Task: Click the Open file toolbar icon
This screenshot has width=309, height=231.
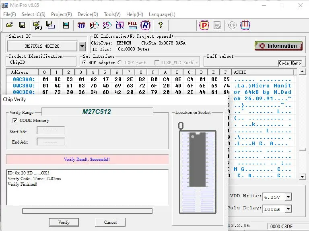Action: pos(10,25)
